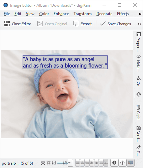Toggle the over-exposure indicator (outlined info icon)
The image size is (143, 168).
click(122, 163)
